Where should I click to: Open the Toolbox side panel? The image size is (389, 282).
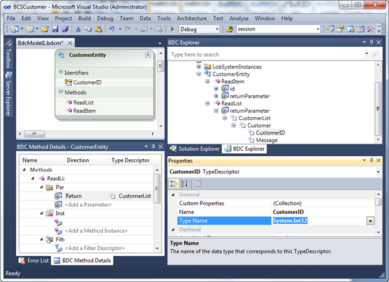coord(8,54)
